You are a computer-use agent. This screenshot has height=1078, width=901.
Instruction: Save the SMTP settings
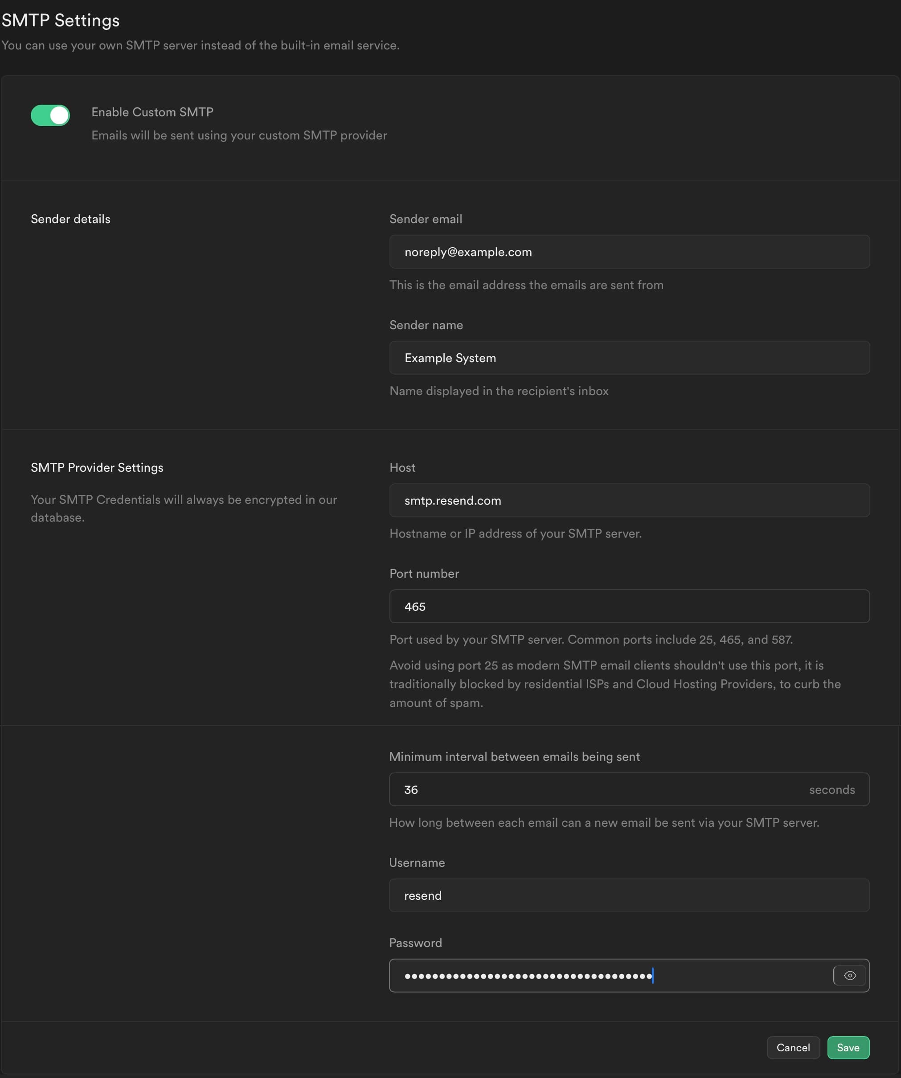(848, 1047)
